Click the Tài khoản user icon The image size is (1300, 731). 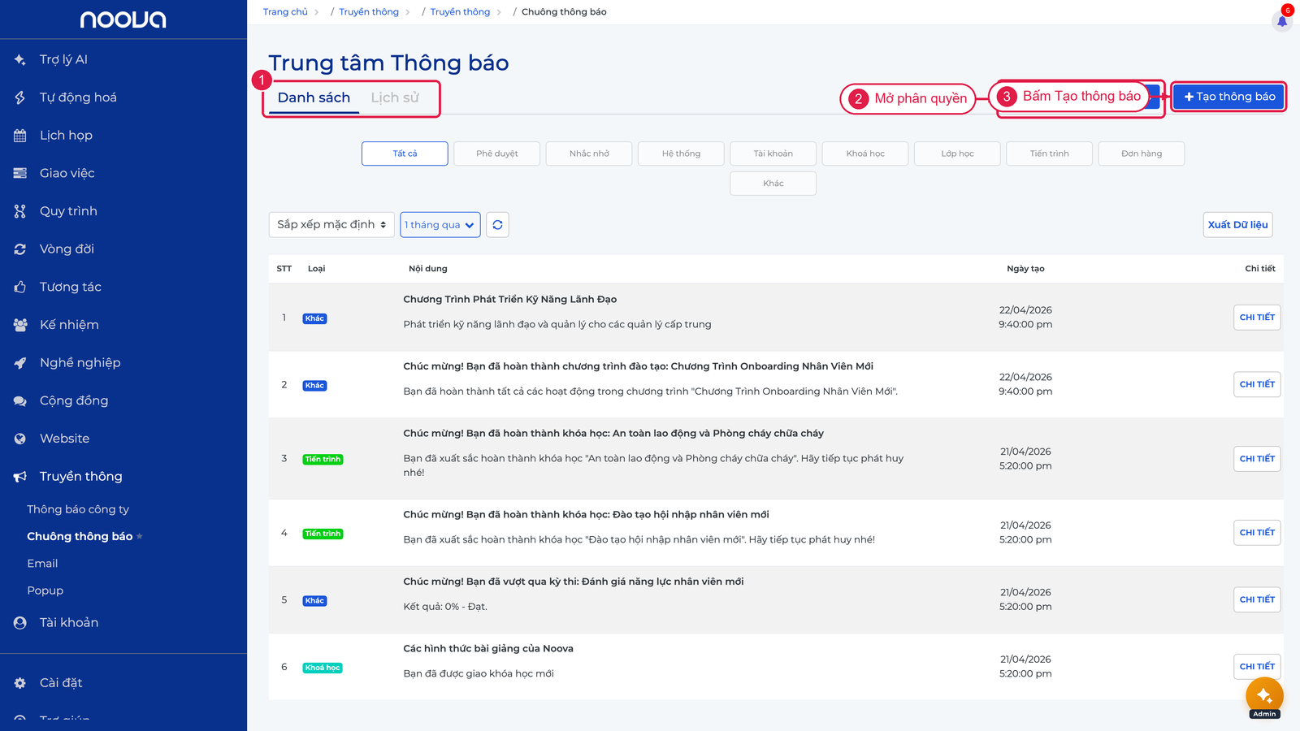pyautogui.click(x=20, y=623)
